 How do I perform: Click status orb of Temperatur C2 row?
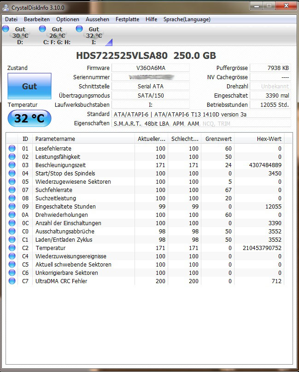(12, 248)
